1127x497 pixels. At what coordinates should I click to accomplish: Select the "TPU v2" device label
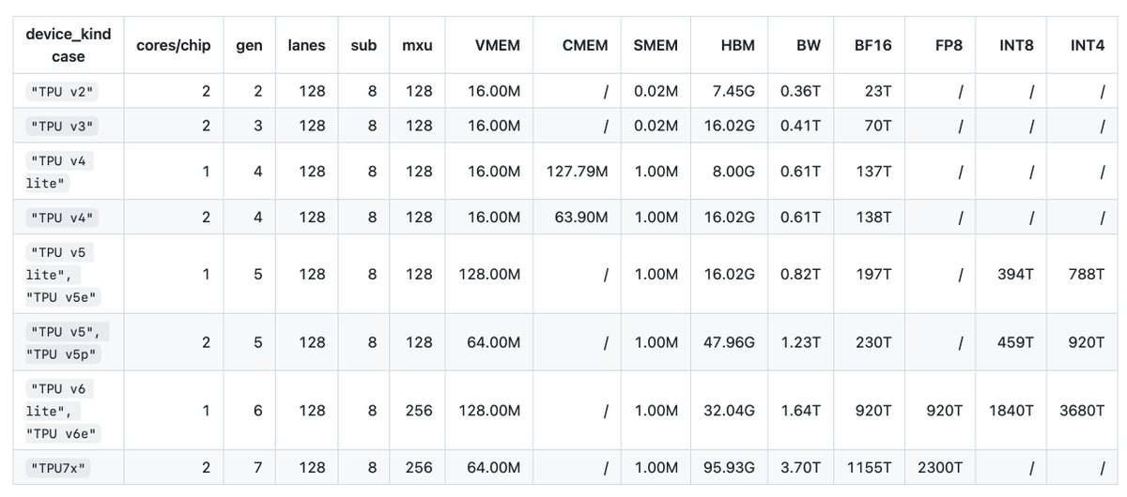[62, 92]
